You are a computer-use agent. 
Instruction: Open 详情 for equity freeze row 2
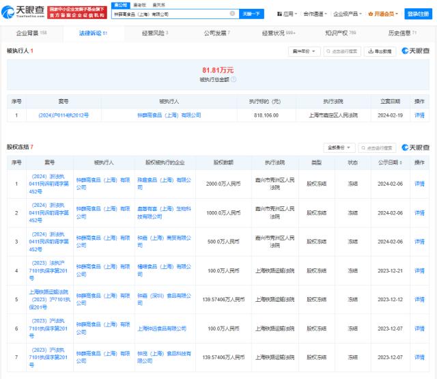click(x=419, y=213)
